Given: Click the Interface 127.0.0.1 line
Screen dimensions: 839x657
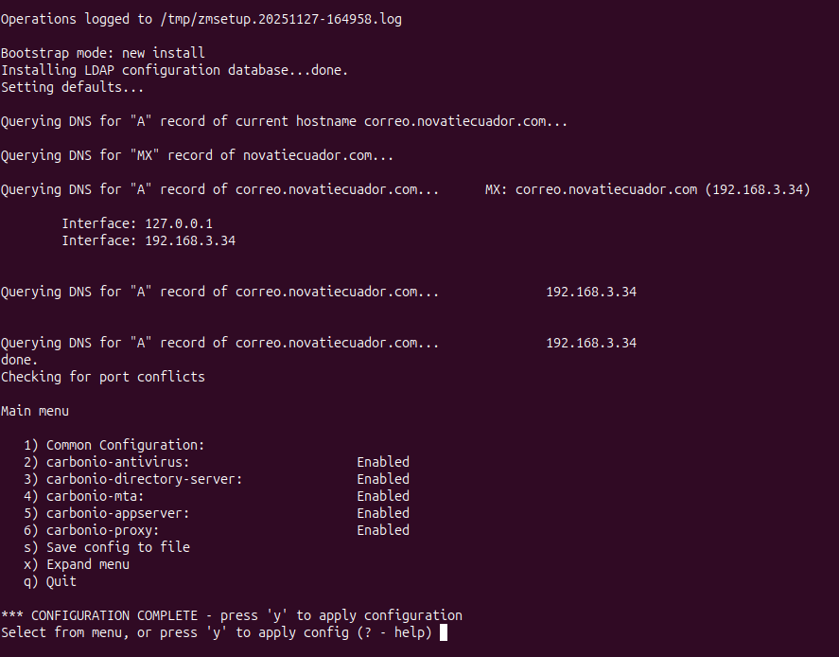Looking at the screenshot, I should pyautogui.click(x=137, y=223).
